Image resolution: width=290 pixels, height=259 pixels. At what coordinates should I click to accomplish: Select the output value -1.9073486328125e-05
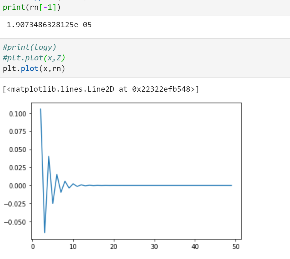click(47, 25)
